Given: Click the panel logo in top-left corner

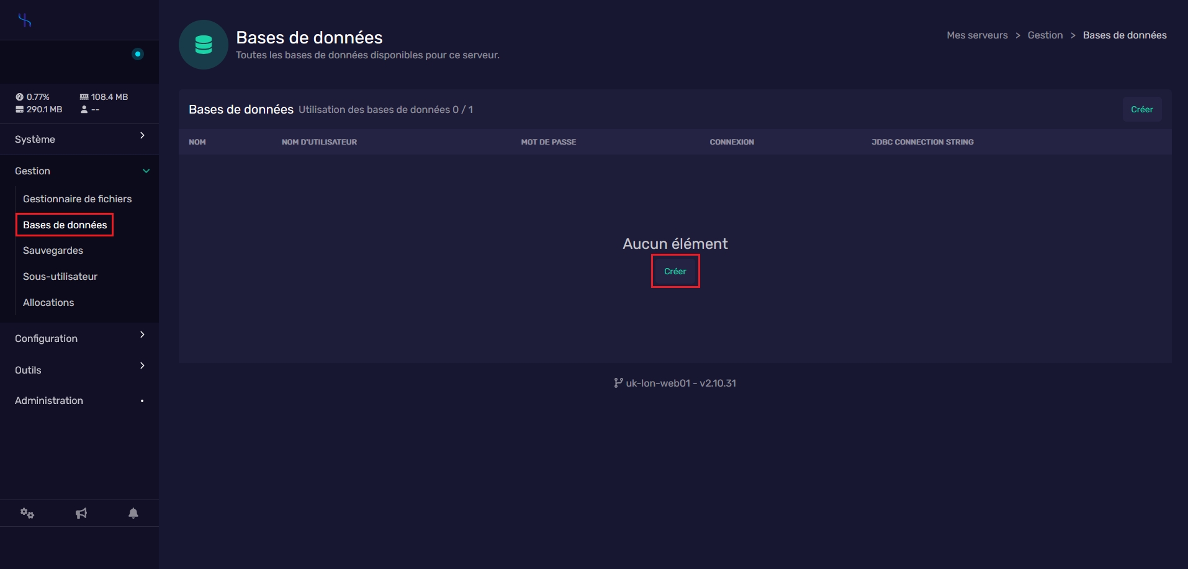Looking at the screenshot, I should point(25,20).
